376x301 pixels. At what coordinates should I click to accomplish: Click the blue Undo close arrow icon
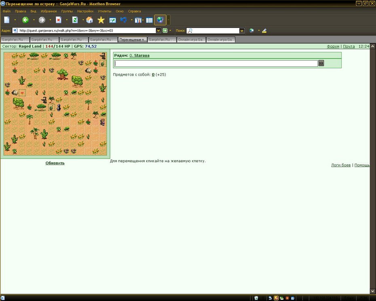(123, 20)
